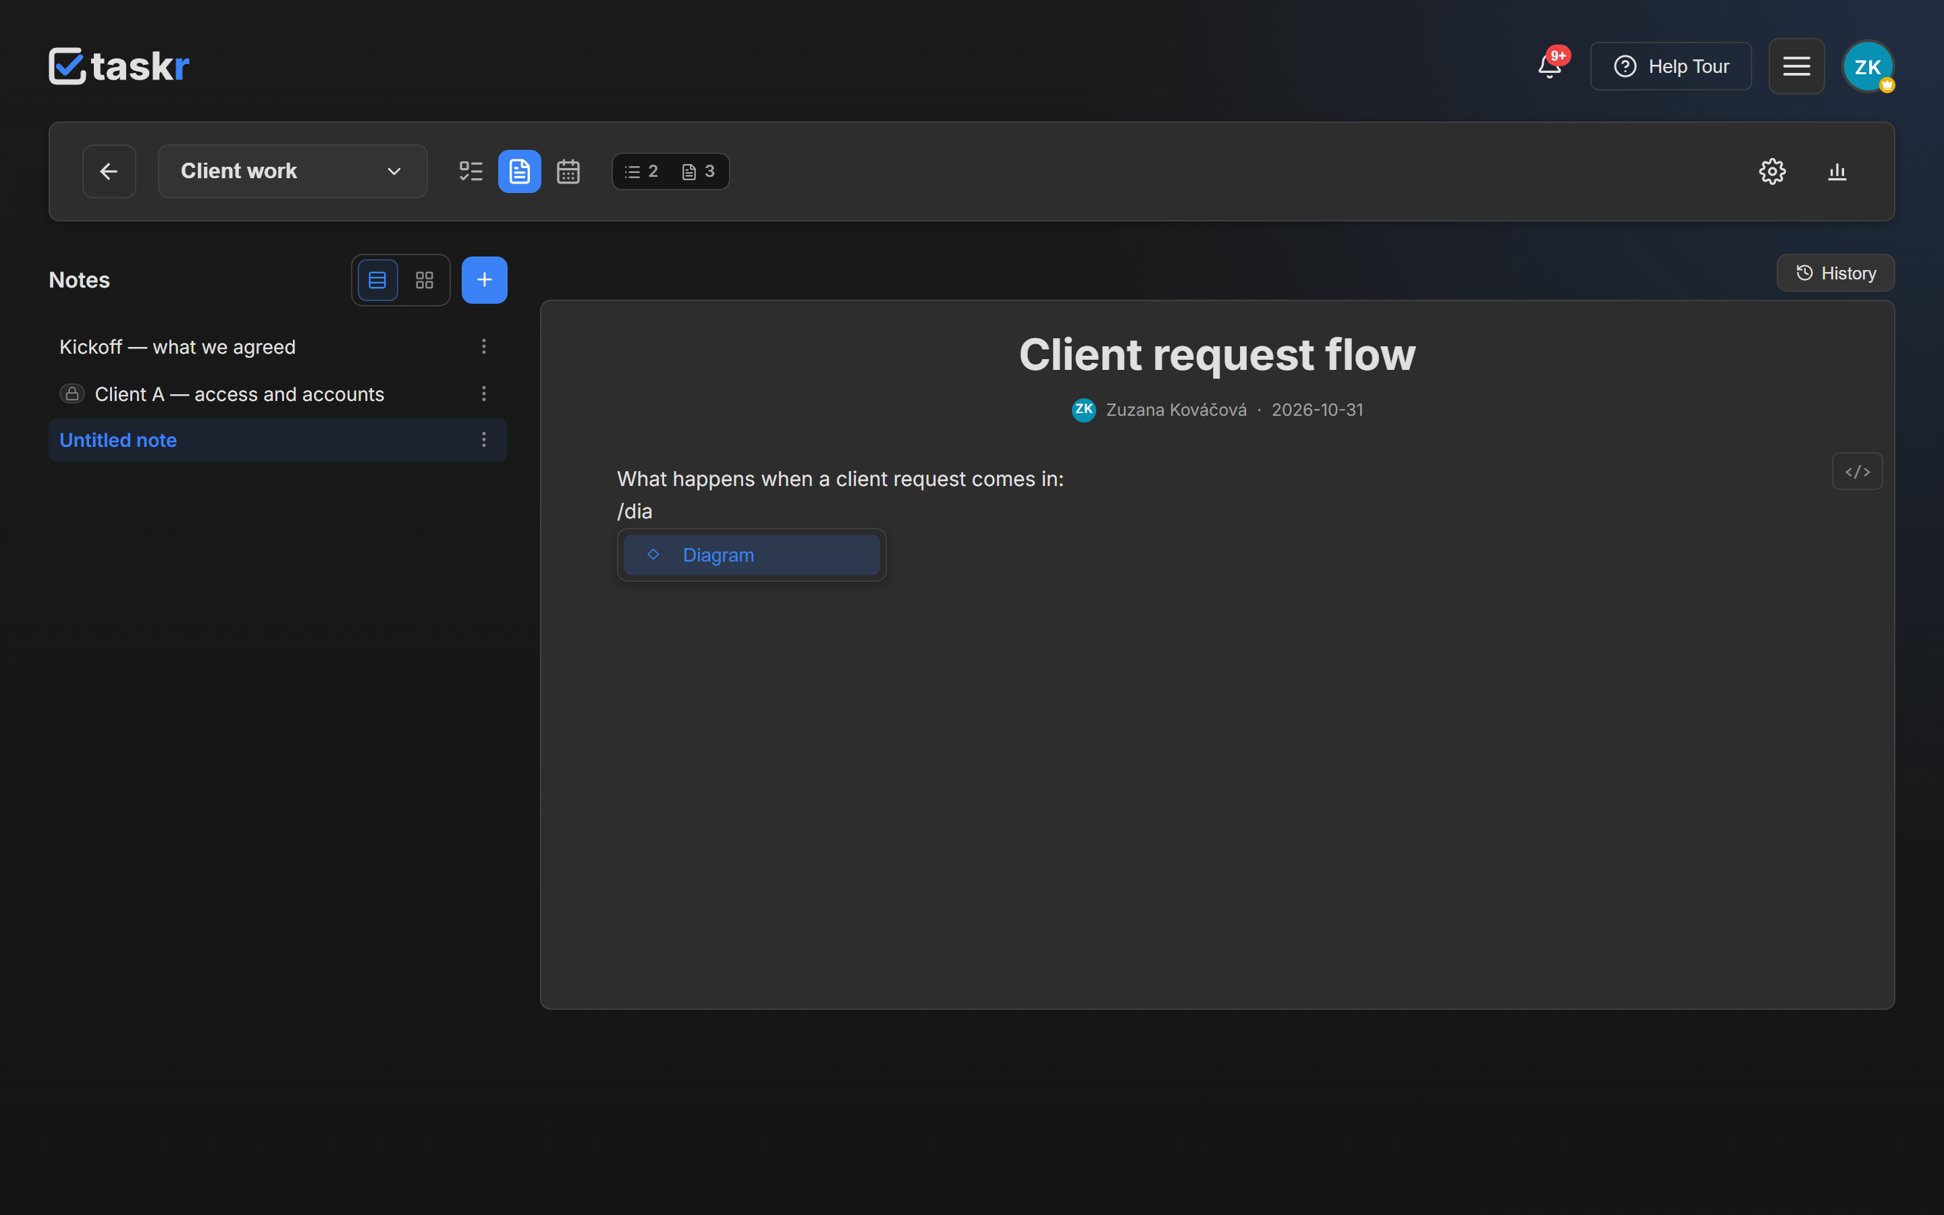Switch to the calendar view
1944x1215 pixels.
coord(568,171)
